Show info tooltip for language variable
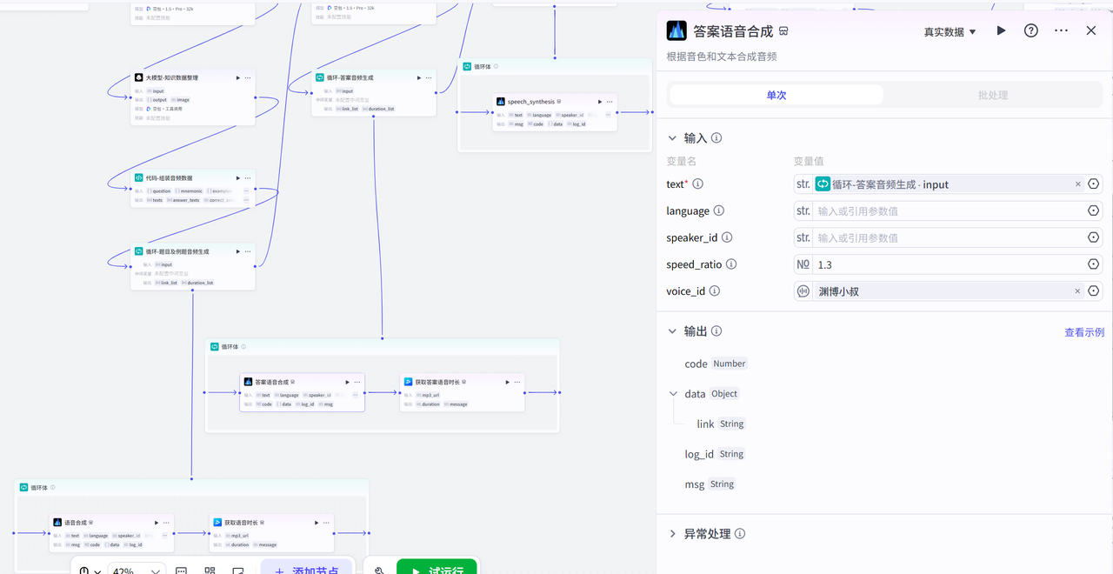The width and height of the screenshot is (1113, 574). (x=719, y=210)
